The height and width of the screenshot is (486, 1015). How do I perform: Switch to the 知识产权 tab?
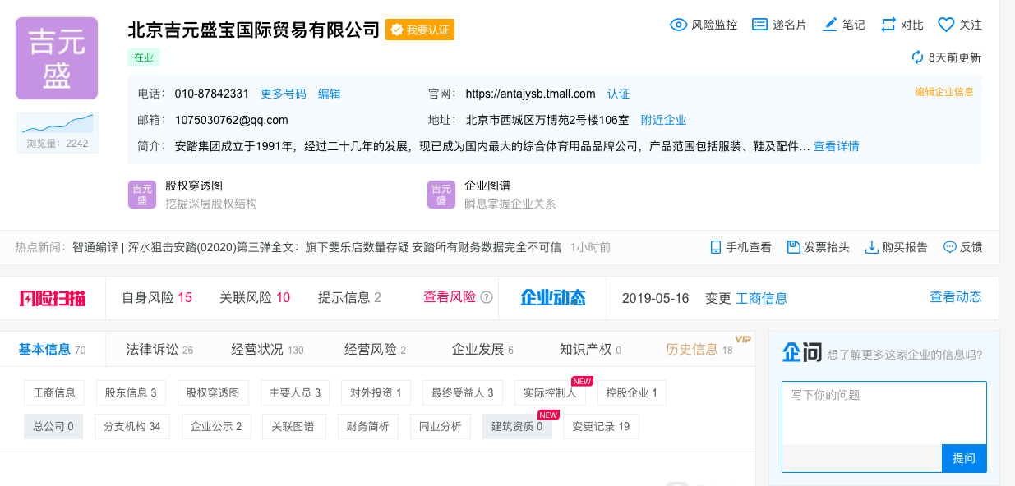590,349
